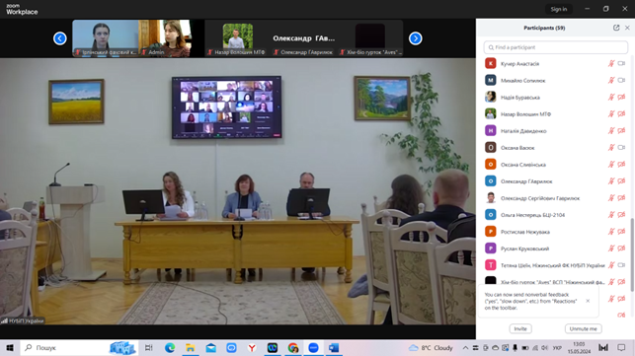Select participant Михайло Сопилюк
635x356 pixels.
click(556, 80)
